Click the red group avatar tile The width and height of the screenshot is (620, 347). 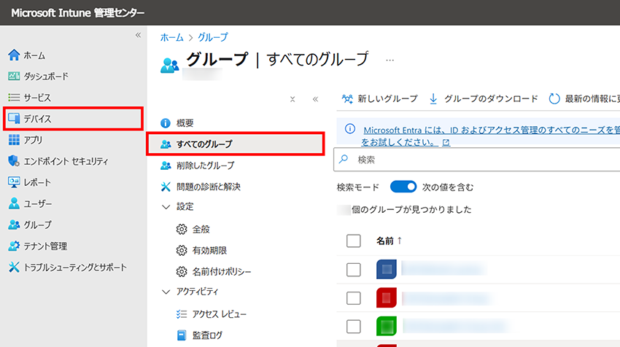coord(387,298)
